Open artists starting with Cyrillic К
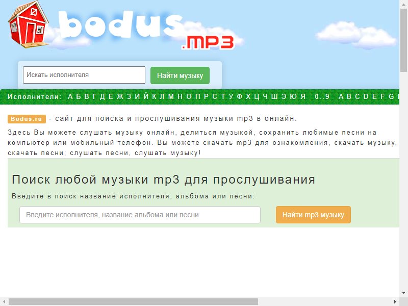This screenshot has width=408, height=306. (x=155, y=96)
